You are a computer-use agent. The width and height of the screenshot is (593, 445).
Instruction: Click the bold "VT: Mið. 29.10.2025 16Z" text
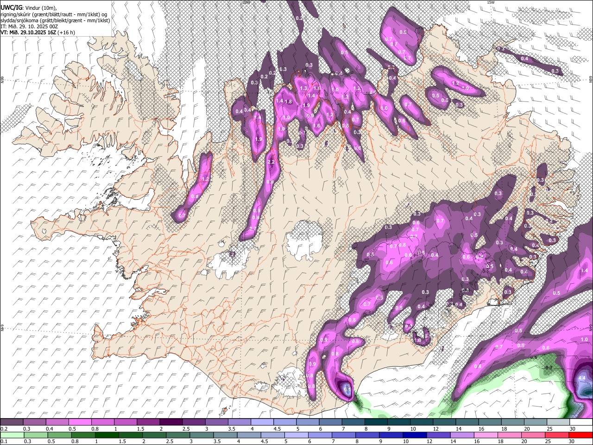(x=28, y=32)
